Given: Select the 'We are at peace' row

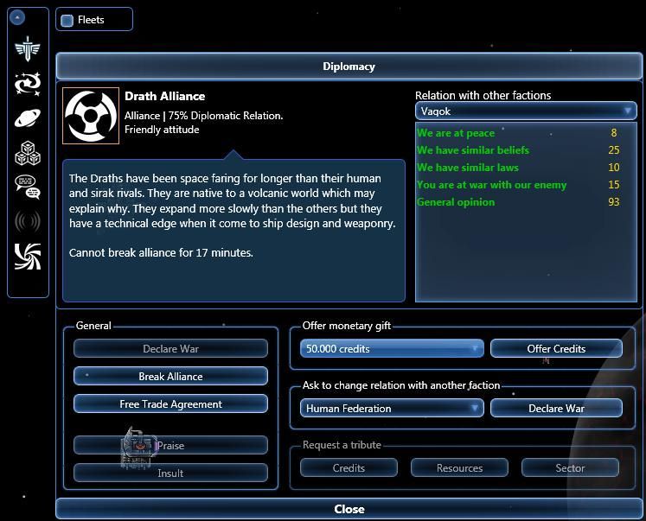Looking at the screenshot, I should (526, 133).
